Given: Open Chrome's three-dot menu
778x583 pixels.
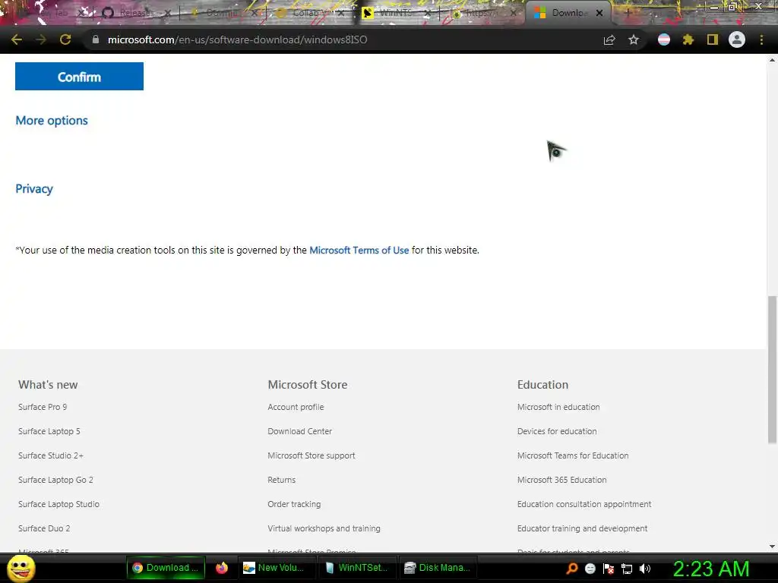Looking at the screenshot, I should (761, 39).
